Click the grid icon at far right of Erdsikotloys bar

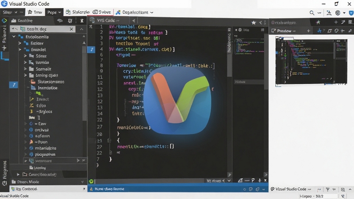[350, 22]
